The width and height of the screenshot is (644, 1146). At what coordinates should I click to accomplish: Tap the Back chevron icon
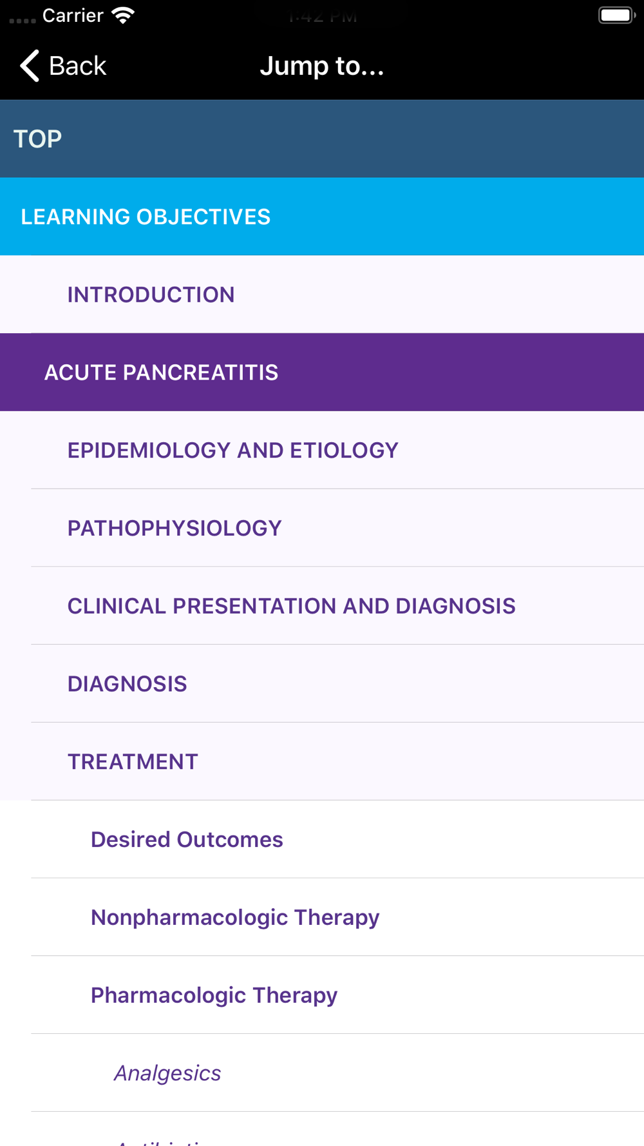coord(30,66)
